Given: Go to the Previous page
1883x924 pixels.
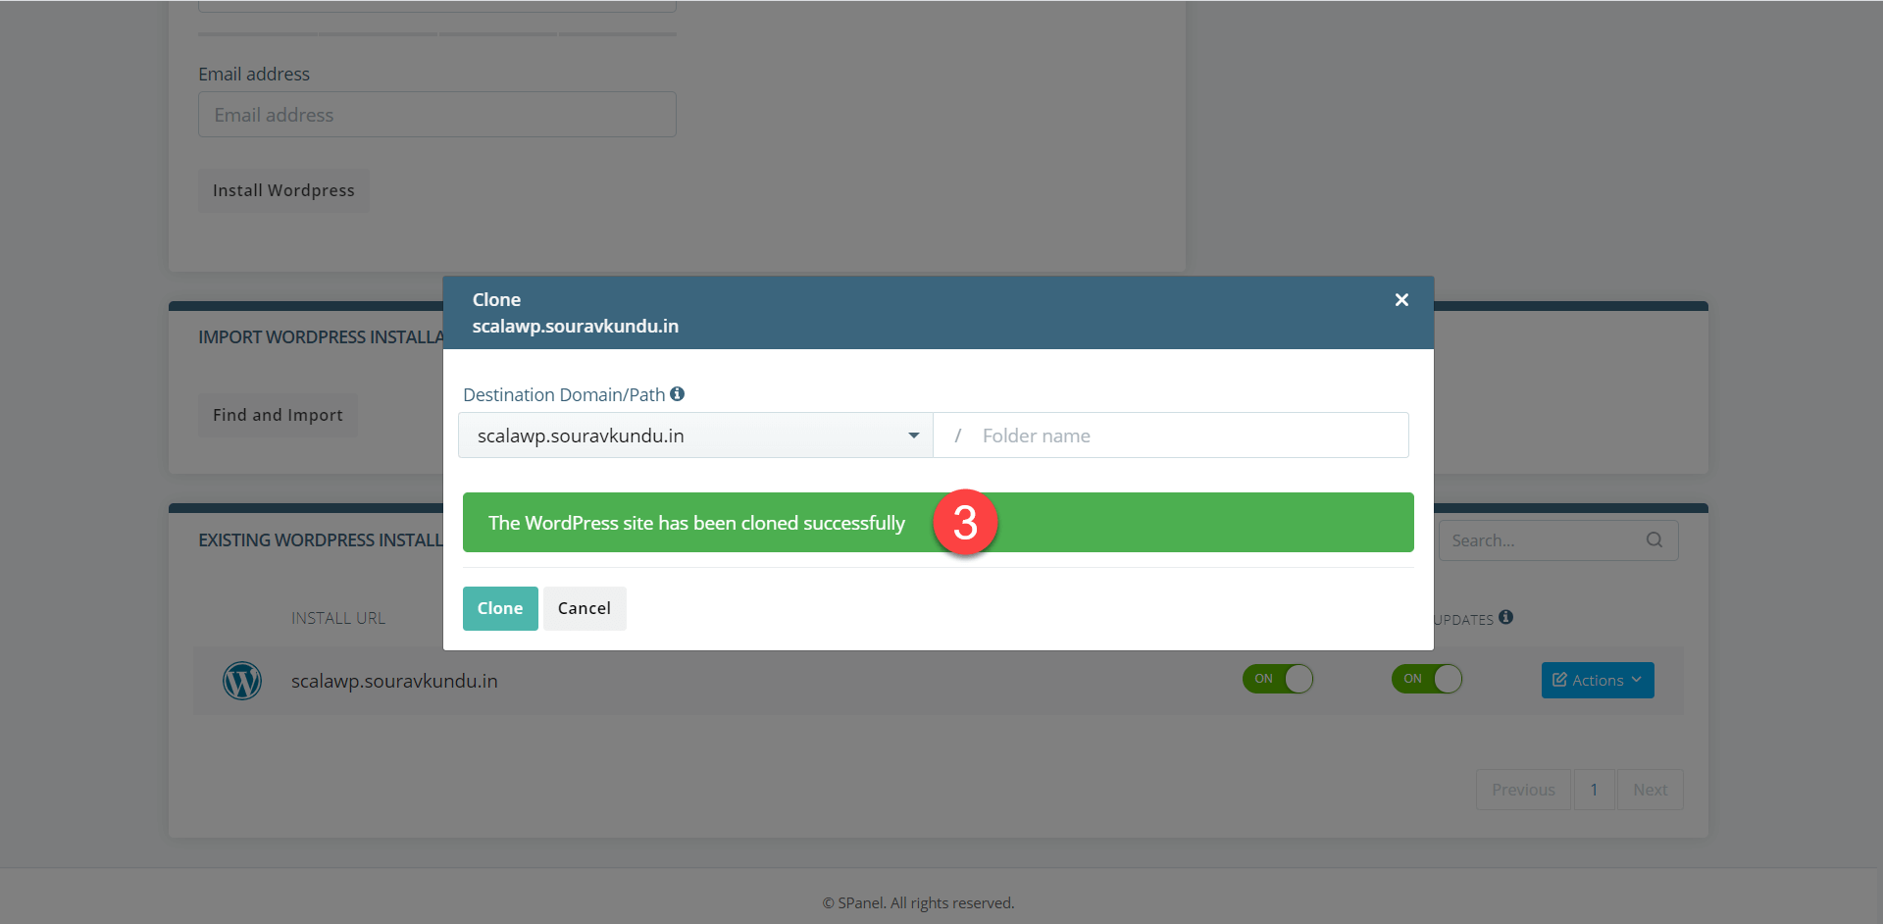Looking at the screenshot, I should click(x=1523, y=790).
